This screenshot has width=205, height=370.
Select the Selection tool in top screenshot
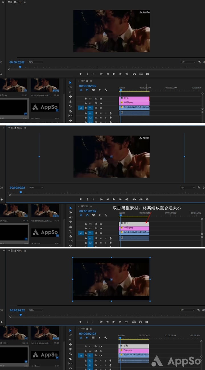point(71,83)
